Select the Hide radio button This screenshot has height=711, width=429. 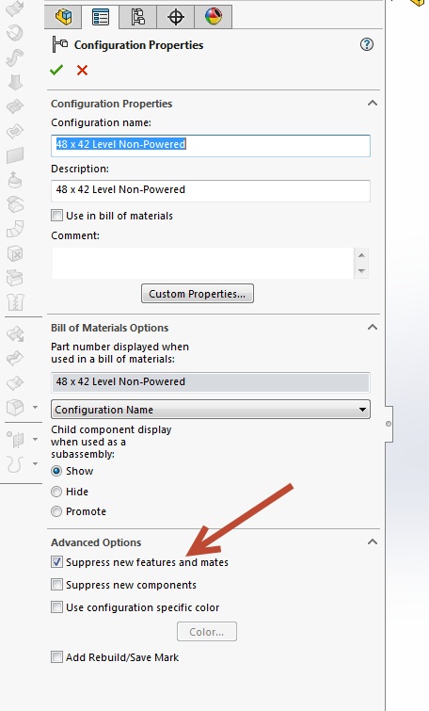(x=56, y=491)
